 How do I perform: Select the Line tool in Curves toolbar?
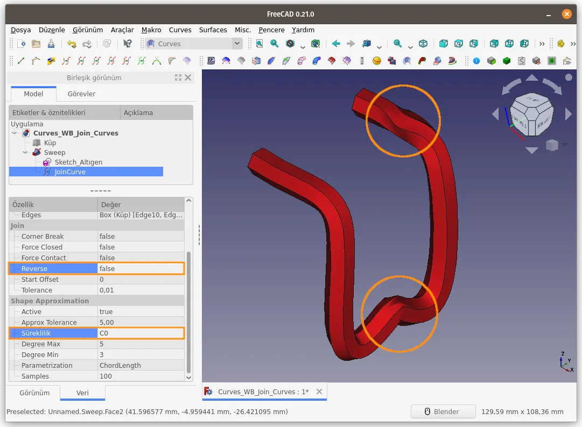pyautogui.click(x=21, y=61)
